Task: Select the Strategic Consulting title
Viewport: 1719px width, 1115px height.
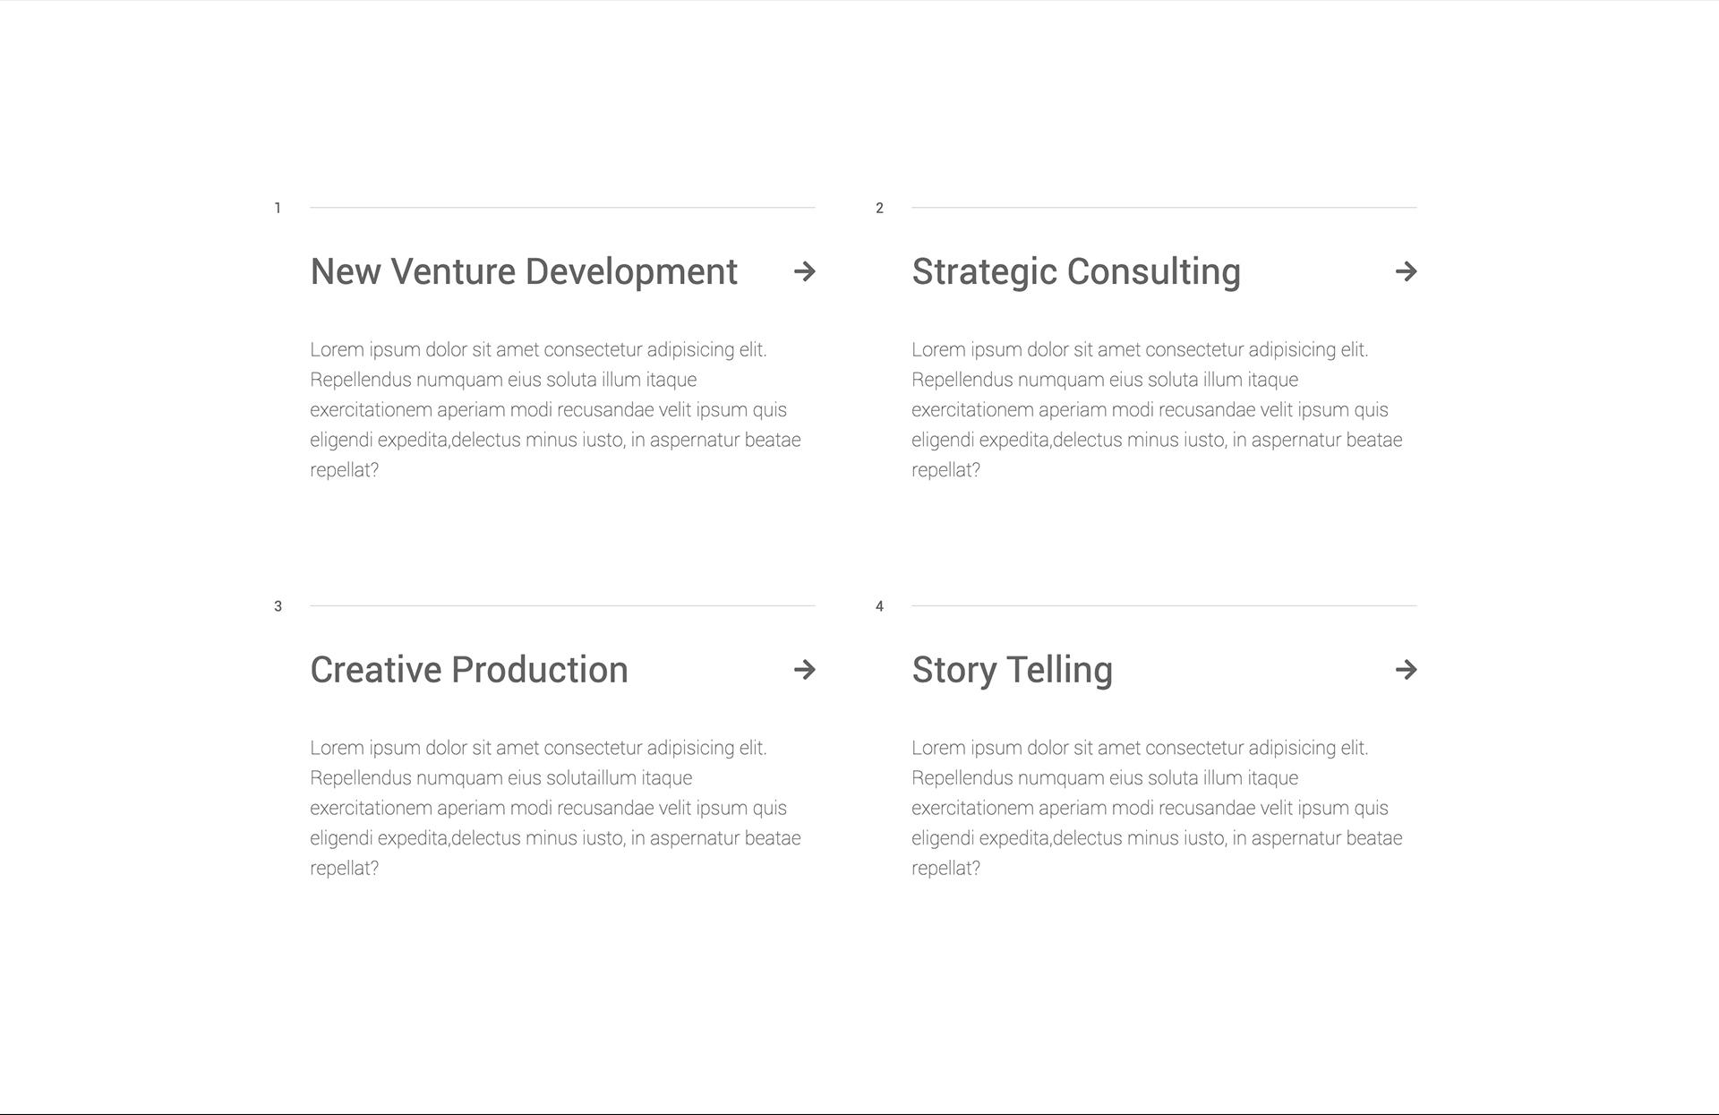Action: pos(1076,272)
